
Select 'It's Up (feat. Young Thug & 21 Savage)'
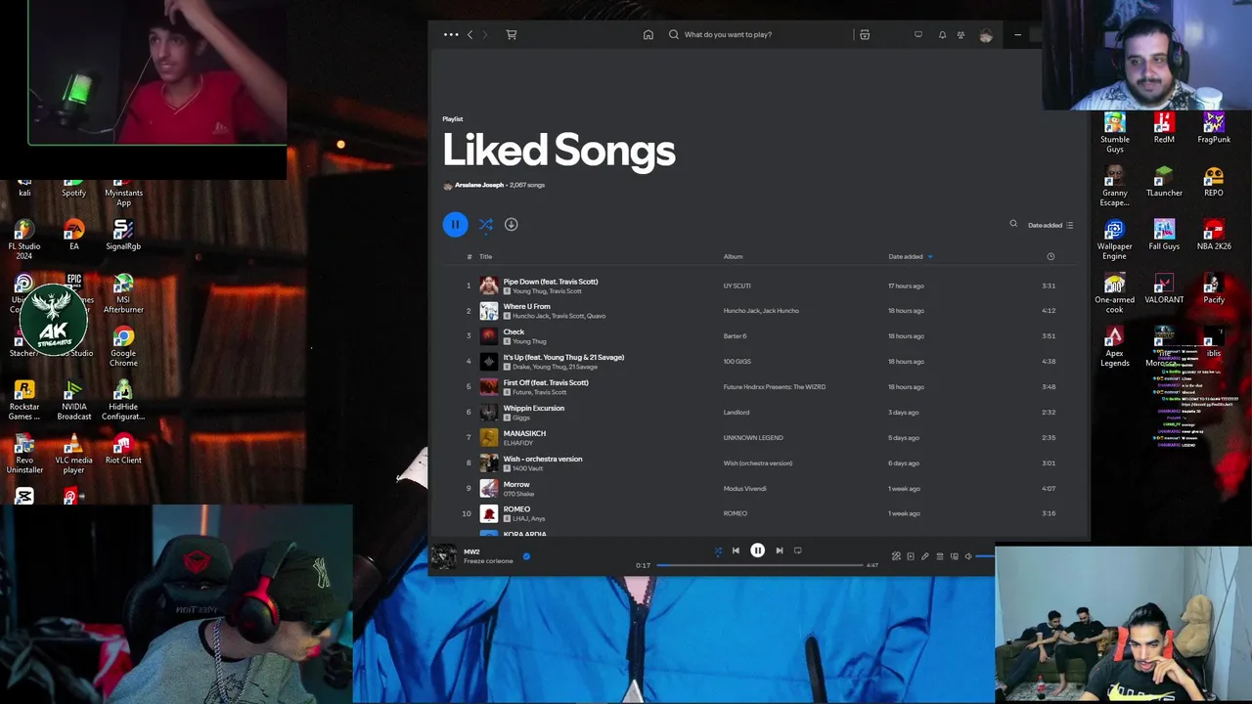pyautogui.click(x=563, y=357)
